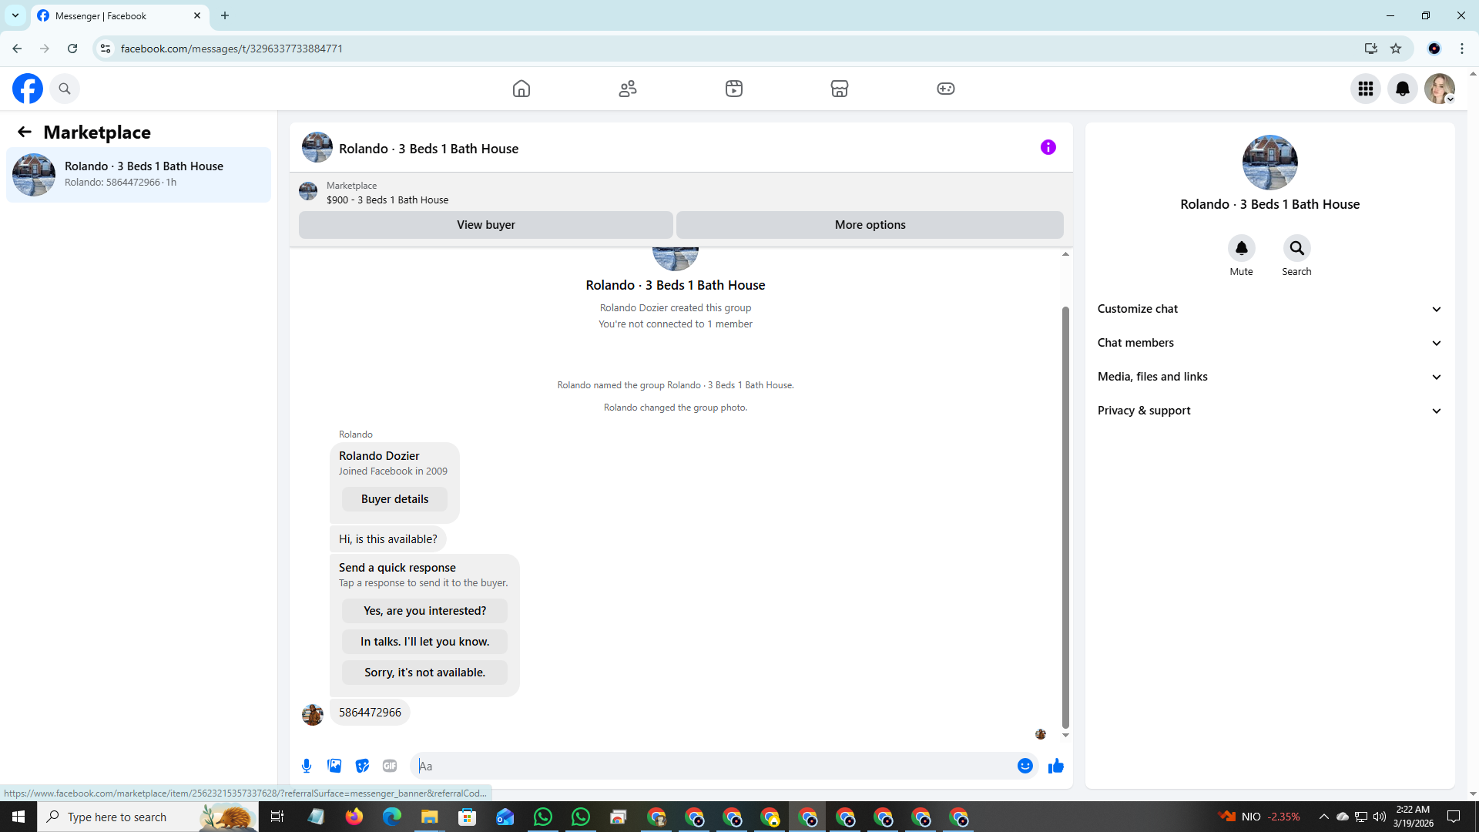1479x832 pixels.
Task: Send a thumbs-up like
Action: pos(1055,766)
